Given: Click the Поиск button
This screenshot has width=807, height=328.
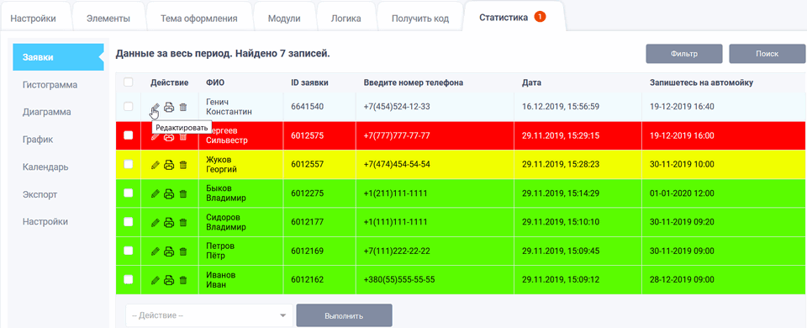Looking at the screenshot, I should [767, 54].
